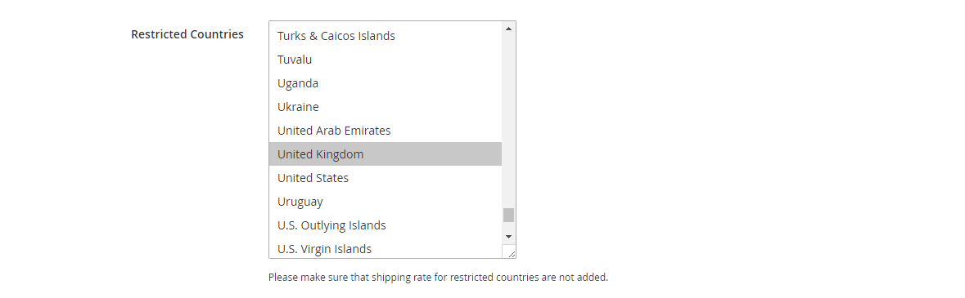Click the scrollbar thumb of the listbox
965x298 pixels.
(508, 215)
